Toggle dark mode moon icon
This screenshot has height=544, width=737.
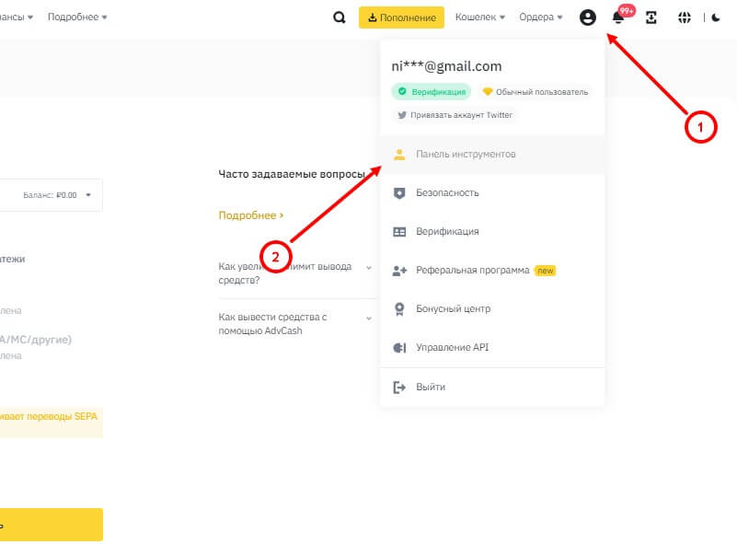(716, 17)
